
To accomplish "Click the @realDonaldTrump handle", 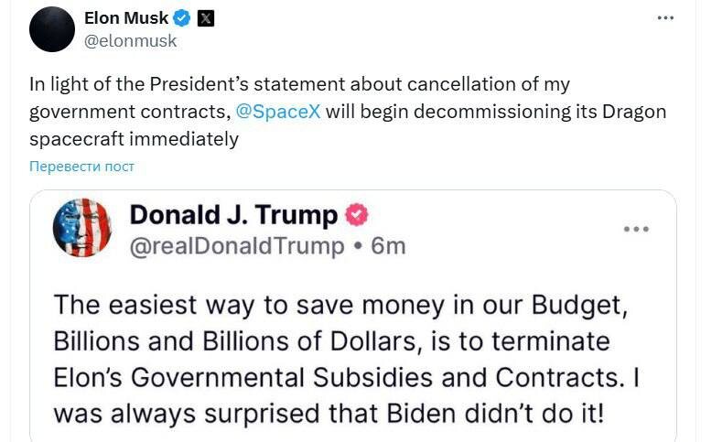I will tap(237, 246).
